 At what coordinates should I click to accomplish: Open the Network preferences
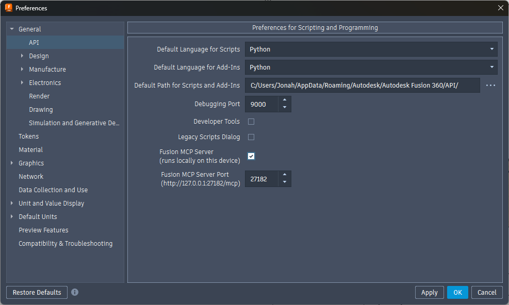pyautogui.click(x=31, y=177)
